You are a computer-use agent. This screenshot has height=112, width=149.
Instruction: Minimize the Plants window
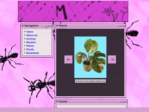click(118, 25)
